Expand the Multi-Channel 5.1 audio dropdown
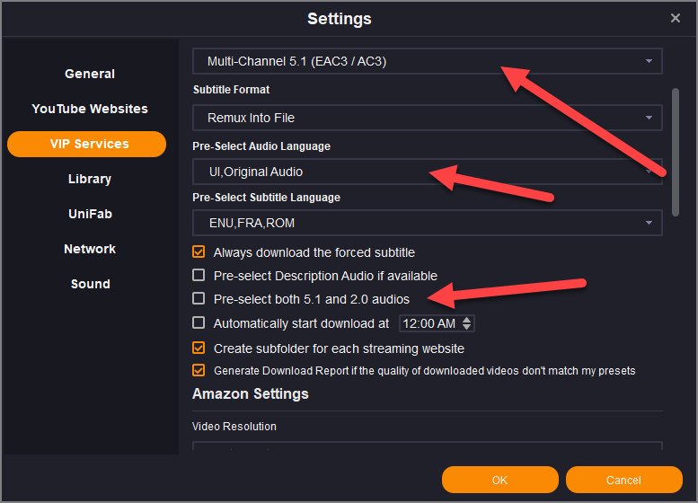Image resolution: width=698 pixels, height=503 pixels. tap(428, 61)
